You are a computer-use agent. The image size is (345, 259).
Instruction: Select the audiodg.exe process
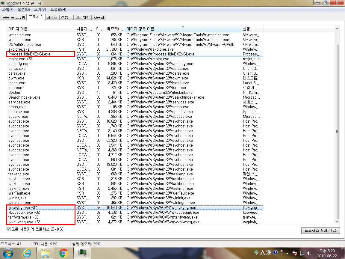click(135, 64)
